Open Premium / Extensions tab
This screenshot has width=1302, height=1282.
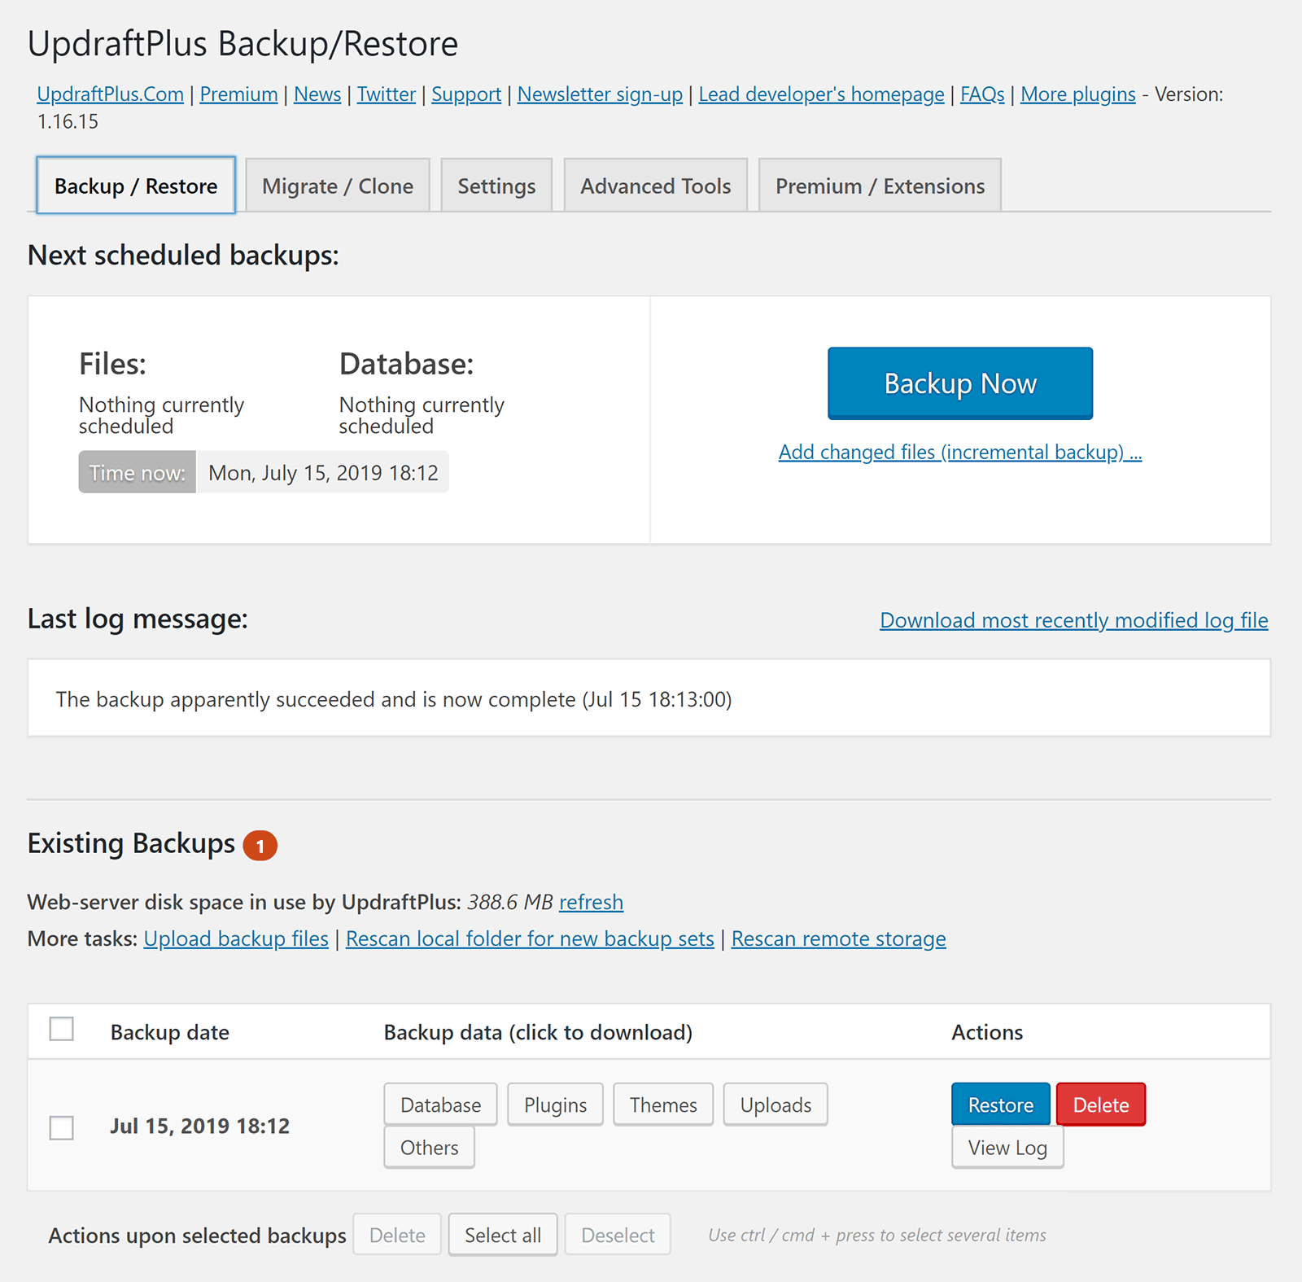[x=880, y=186]
